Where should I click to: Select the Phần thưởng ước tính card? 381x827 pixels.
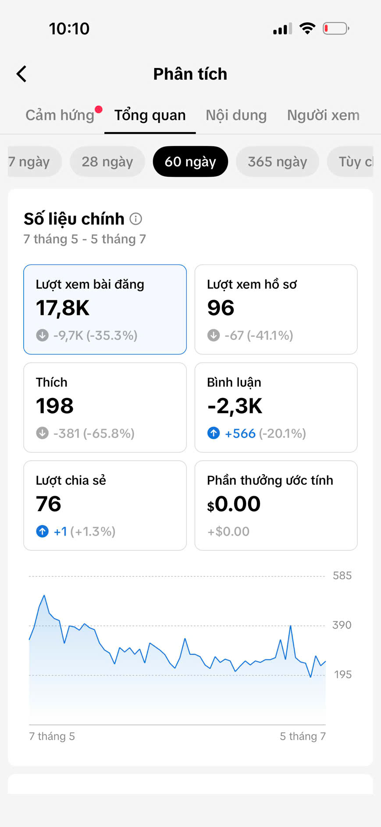(276, 505)
